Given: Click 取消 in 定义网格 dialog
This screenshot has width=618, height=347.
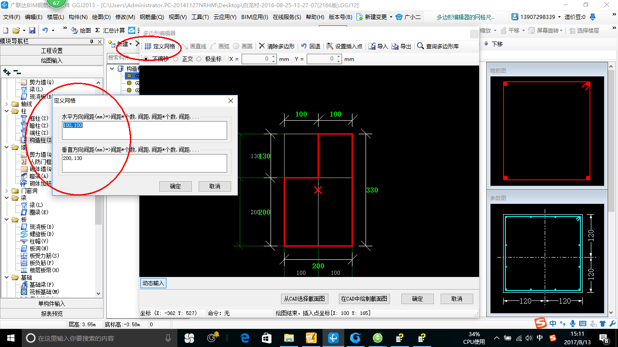Looking at the screenshot, I should pyautogui.click(x=215, y=186).
